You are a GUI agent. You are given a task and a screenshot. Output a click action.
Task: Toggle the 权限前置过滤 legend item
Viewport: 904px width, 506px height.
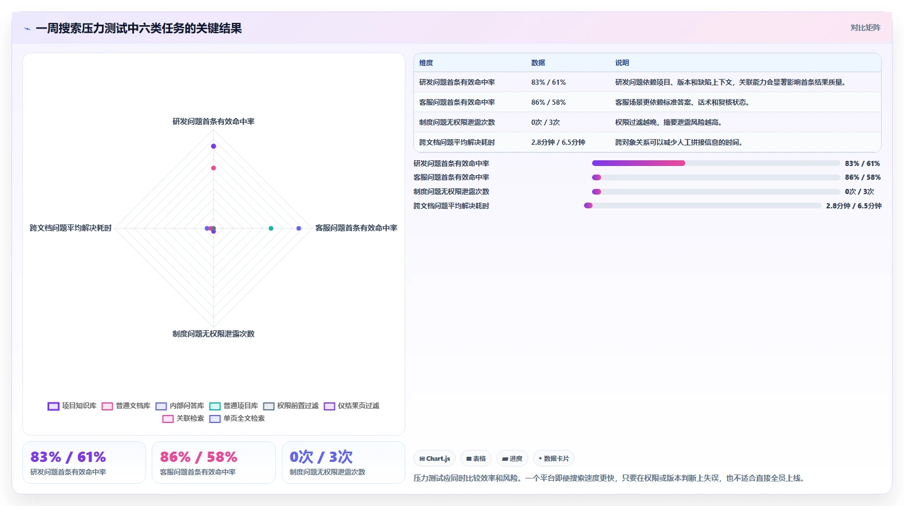pyautogui.click(x=291, y=406)
